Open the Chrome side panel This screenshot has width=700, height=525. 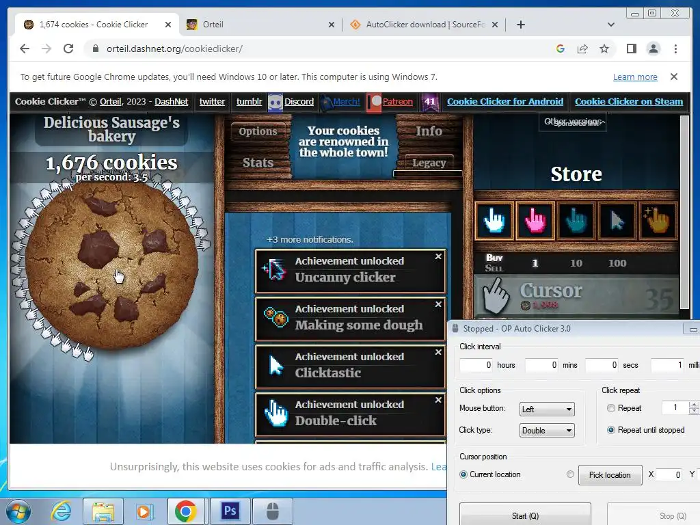631,49
